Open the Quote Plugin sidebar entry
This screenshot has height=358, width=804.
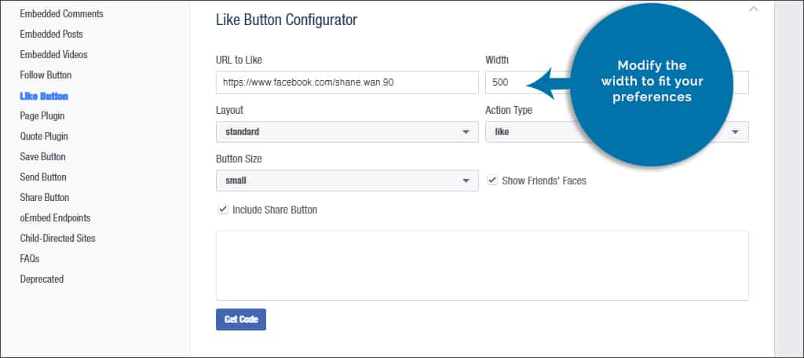tap(44, 137)
